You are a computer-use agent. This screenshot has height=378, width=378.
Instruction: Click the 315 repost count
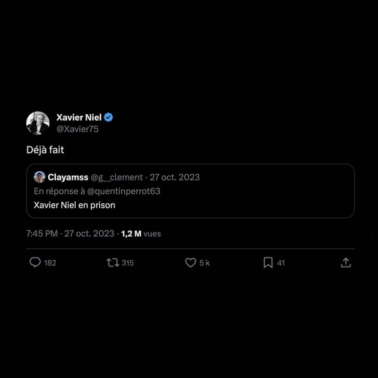point(128,263)
